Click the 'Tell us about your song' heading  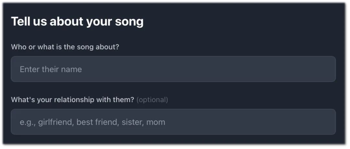pyautogui.click(x=77, y=22)
